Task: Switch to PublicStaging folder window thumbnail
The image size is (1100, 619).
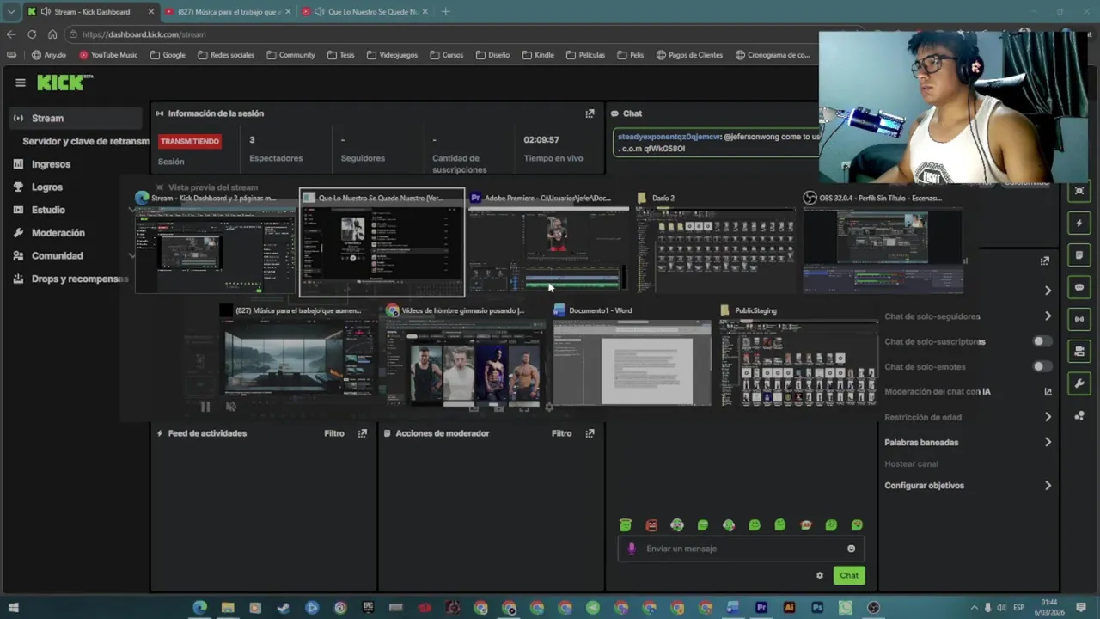Action: [x=799, y=355]
